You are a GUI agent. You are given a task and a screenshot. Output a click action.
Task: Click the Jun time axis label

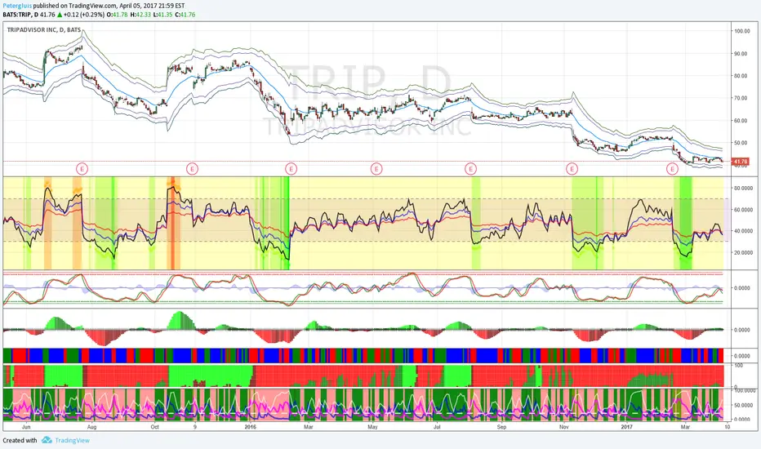(26, 427)
